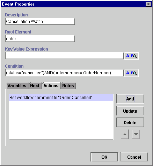Cancel the Event Properties dialog
Screen dimensions: 153x166
click(134, 157)
